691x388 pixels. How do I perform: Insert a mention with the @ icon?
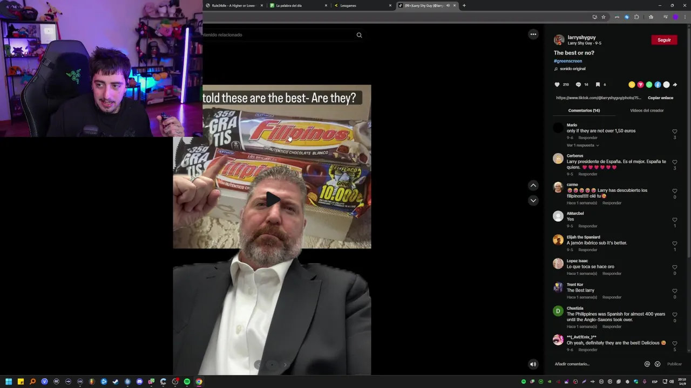pyautogui.click(x=647, y=364)
